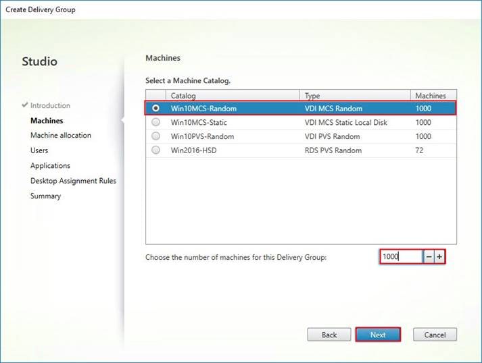Click the 'VDI MCS Static Local Disk' type cell
The height and width of the screenshot is (363, 482).
pyautogui.click(x=346, y=122)
